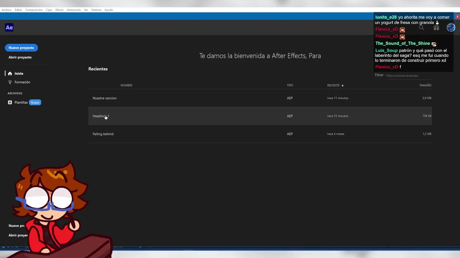Open the Capa menu
460x258 pixels.
49,10
